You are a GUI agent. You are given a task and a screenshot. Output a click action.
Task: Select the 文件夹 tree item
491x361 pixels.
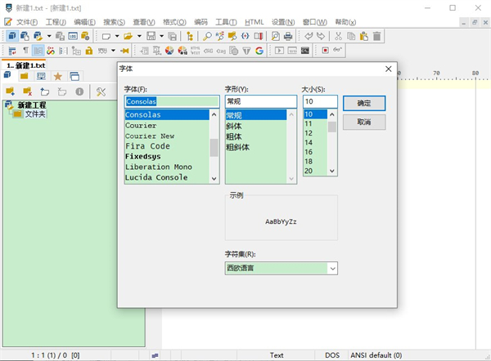click(x=36, y=114)
